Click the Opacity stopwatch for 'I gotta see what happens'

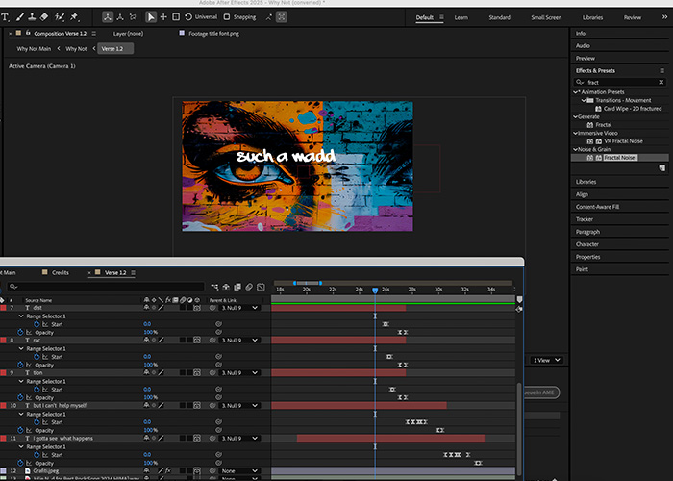click(20, 463)
